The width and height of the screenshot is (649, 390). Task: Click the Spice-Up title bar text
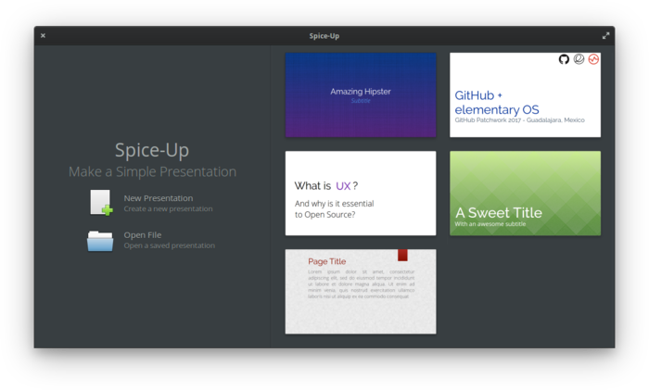click(324, 36)
